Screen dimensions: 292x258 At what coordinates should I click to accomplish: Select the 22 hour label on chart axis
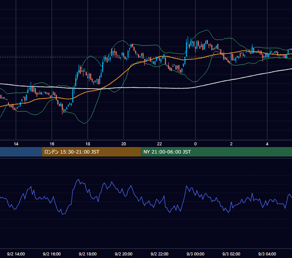159,144
